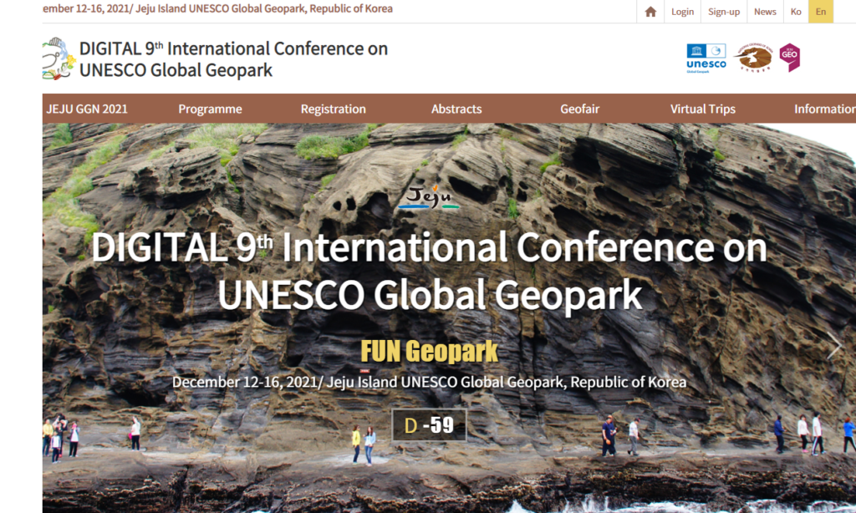Click the D-59 countdown badge
This screenshot has width=856, height=513.
coord(429,424)
